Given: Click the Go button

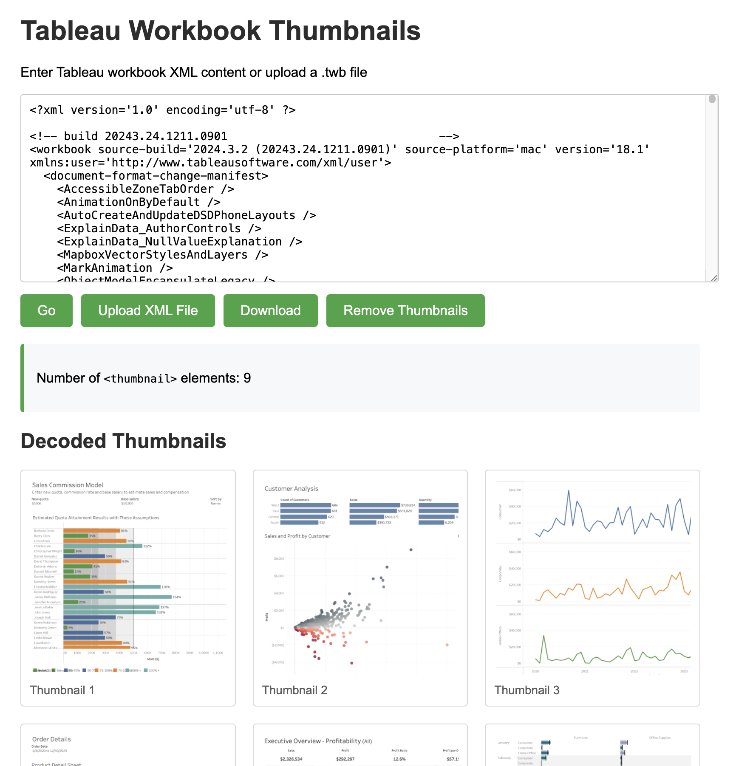Looking at the screenshot, I should [46, 310].
